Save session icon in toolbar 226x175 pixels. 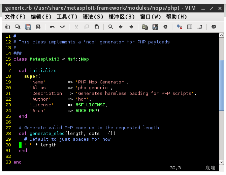click(155, 27)
